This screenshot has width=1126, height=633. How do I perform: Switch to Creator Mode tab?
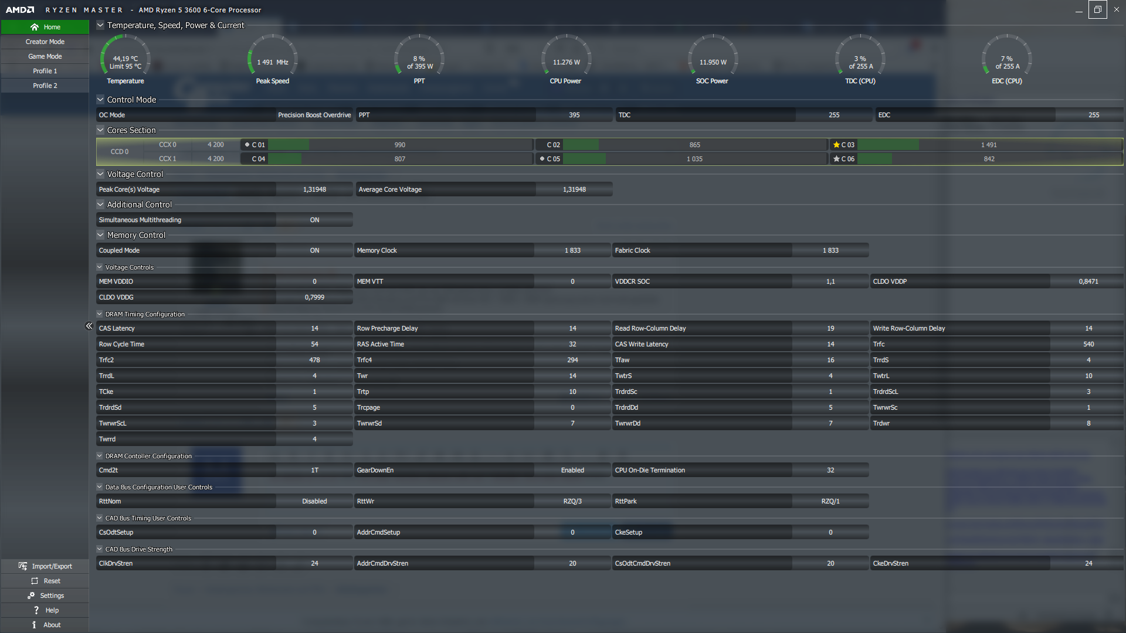coord(45,42)
